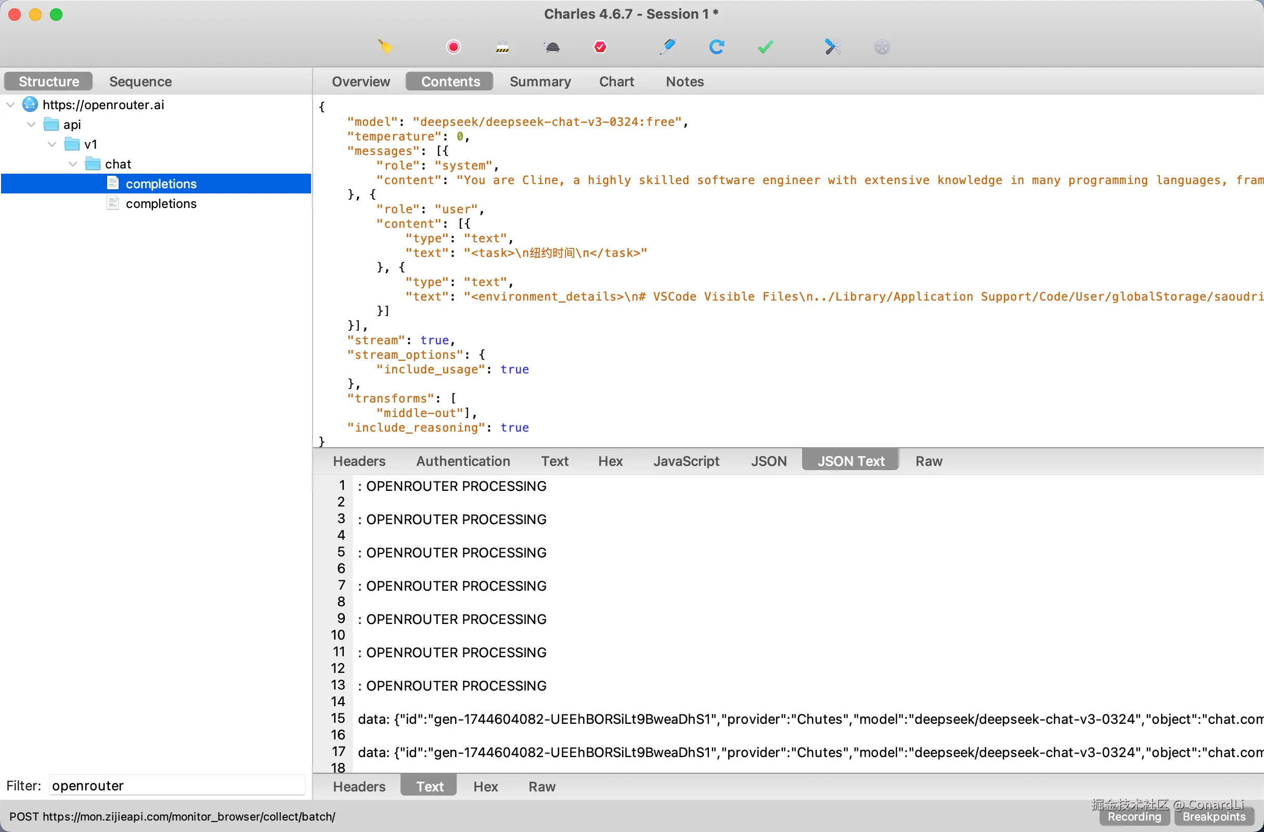The image size is (1264, 832).
Task: Click the broom clear session icon
Action: coord(385,47)
